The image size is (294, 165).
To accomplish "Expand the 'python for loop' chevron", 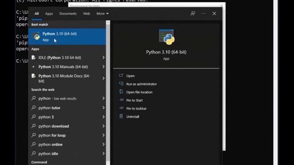I will coord(103,135).
